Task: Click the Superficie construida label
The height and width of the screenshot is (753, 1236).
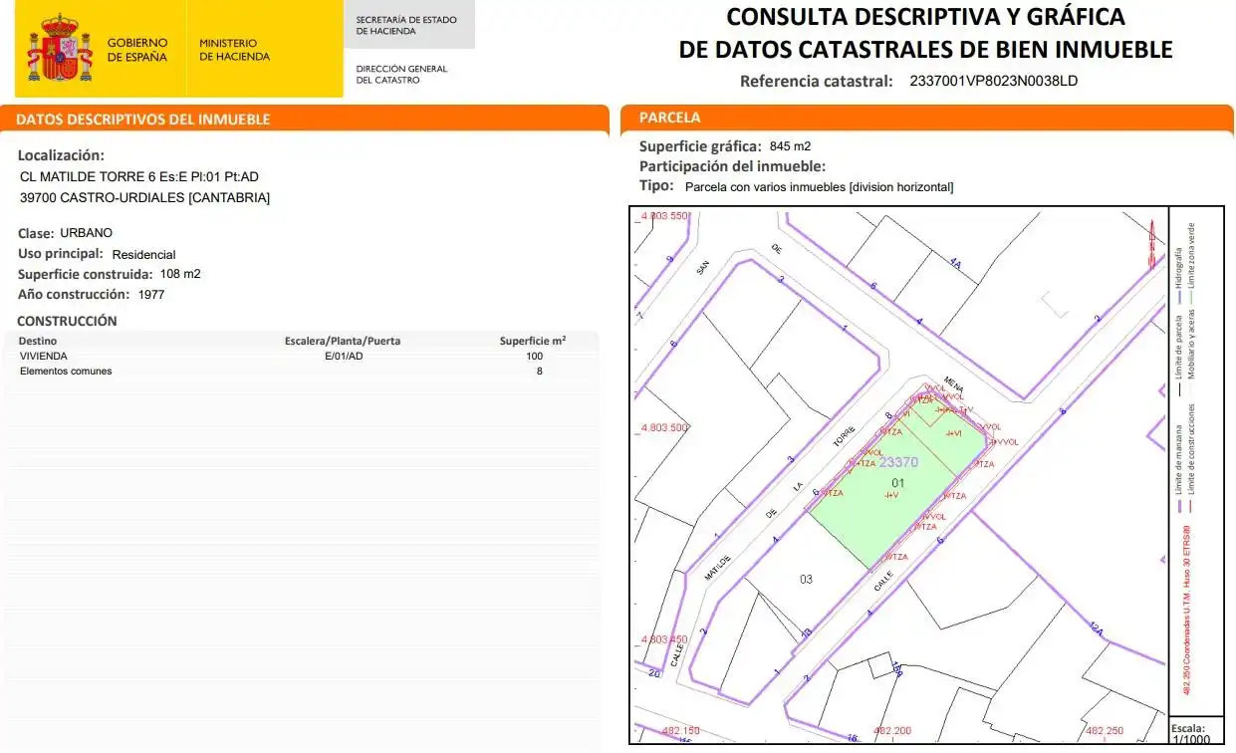Action: (86, 274)
